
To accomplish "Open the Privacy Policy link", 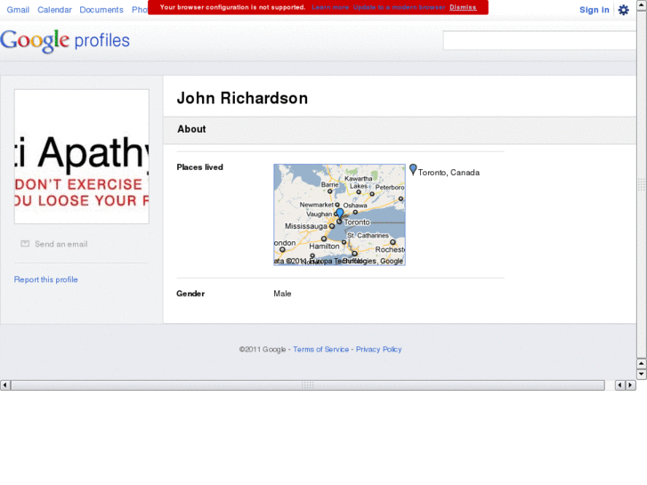I will coord(379,349).
